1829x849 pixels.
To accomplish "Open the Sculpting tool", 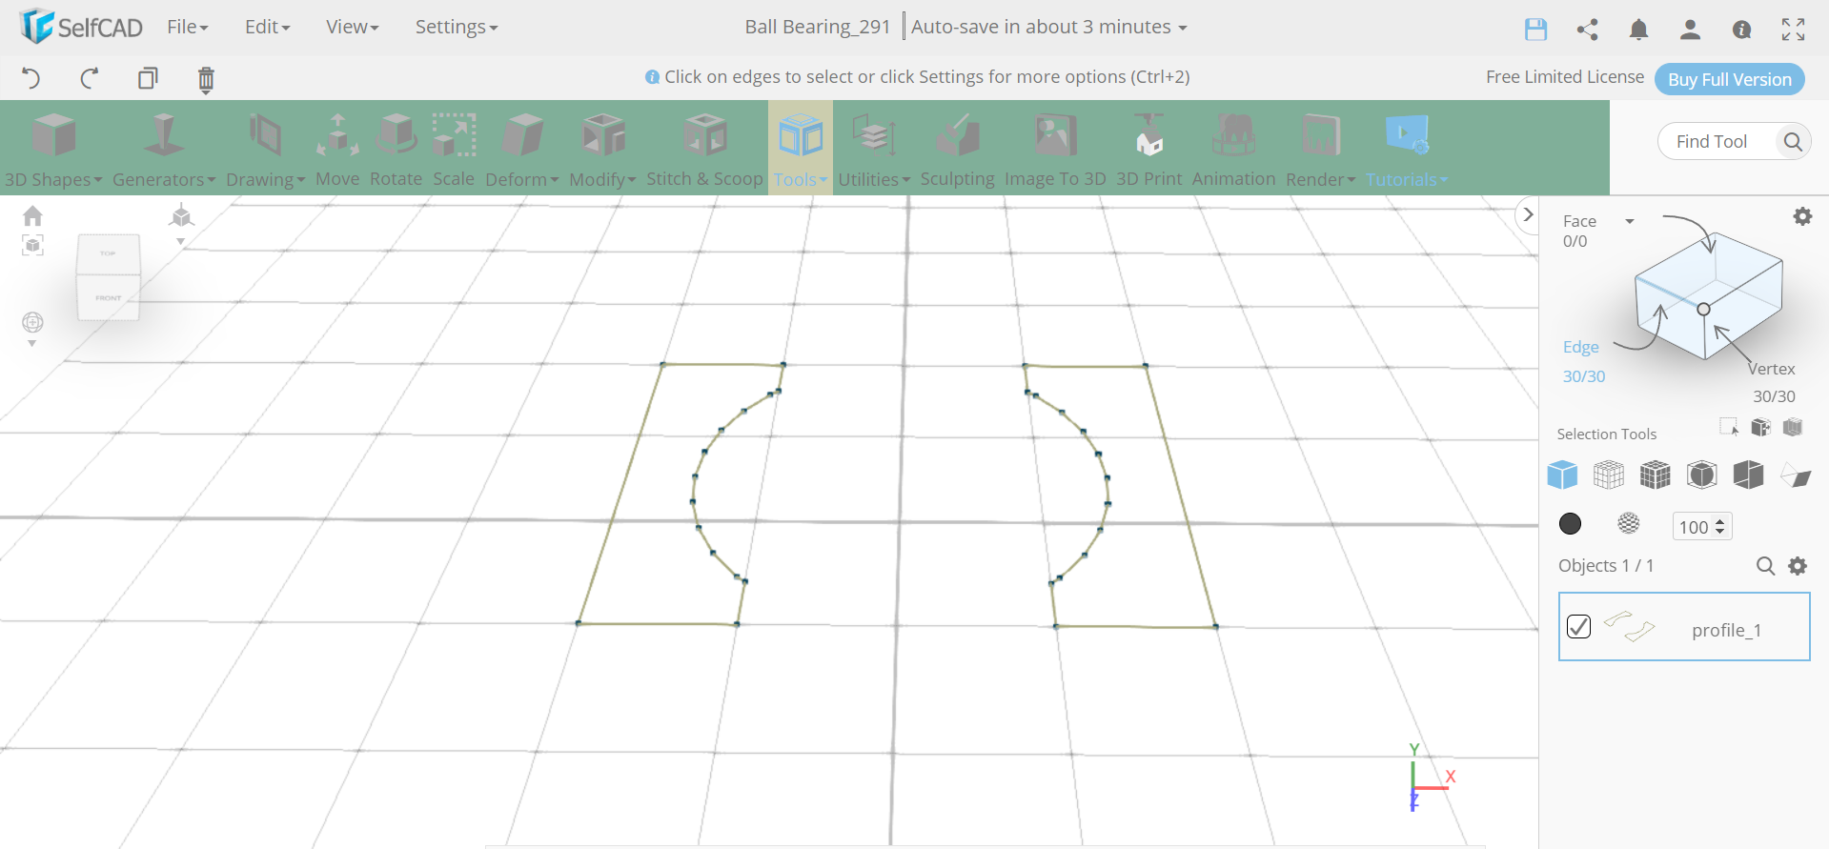I will click(957, 150).
